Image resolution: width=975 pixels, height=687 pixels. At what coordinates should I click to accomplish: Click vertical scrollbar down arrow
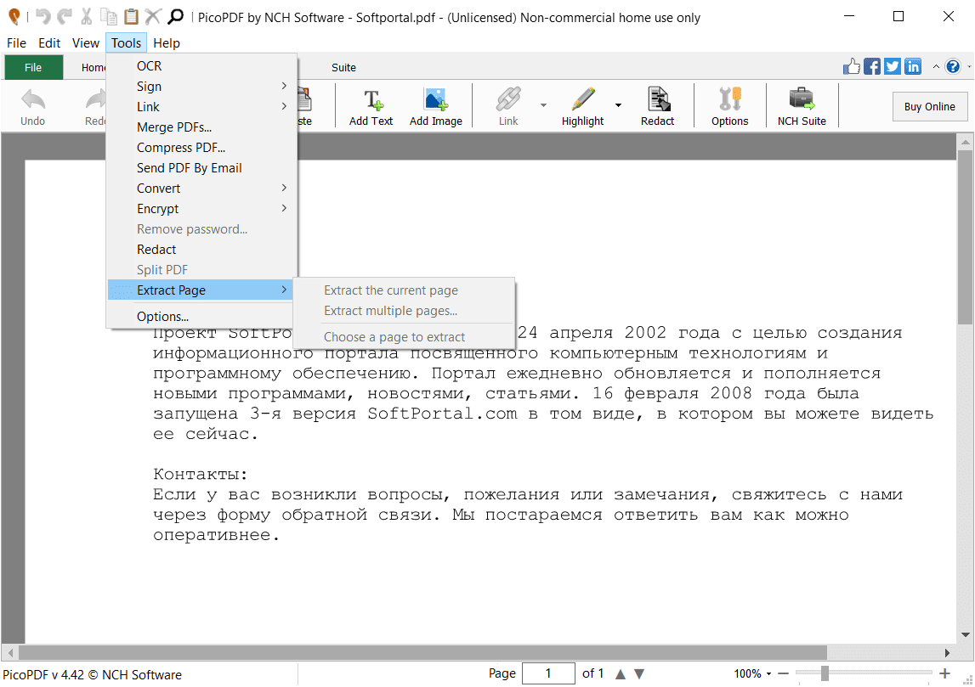coord(965,635)
